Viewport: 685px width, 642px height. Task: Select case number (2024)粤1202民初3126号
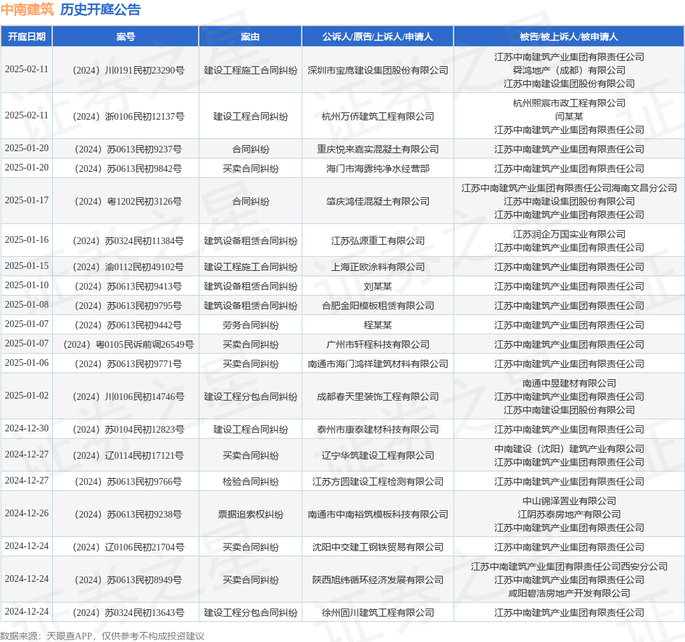128,201
